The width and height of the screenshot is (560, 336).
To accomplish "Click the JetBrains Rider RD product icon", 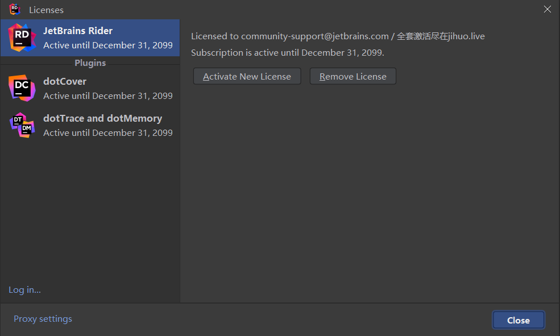I will point(22,38).
